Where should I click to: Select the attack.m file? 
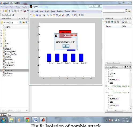point(8,49)
